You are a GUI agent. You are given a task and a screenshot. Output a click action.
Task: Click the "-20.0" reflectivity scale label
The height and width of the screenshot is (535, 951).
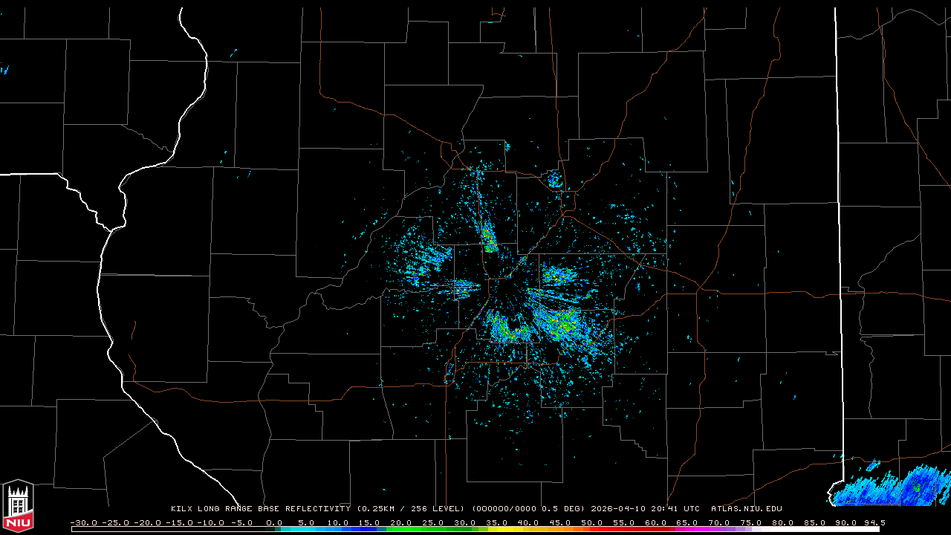148,523
